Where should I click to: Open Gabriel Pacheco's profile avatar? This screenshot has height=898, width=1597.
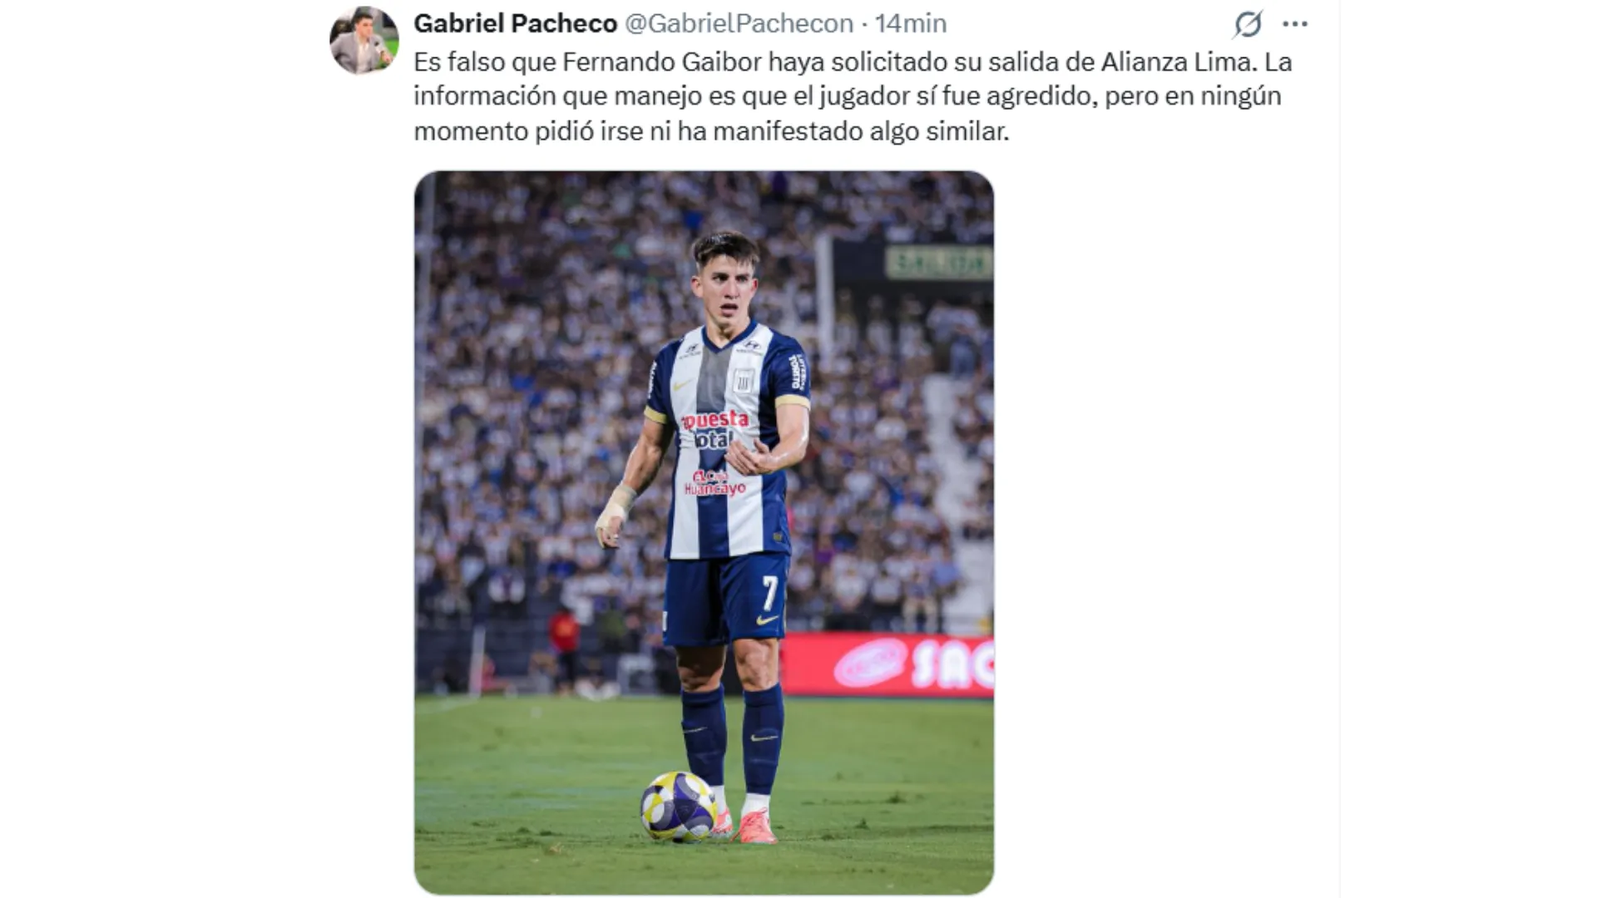click(364, 40)
